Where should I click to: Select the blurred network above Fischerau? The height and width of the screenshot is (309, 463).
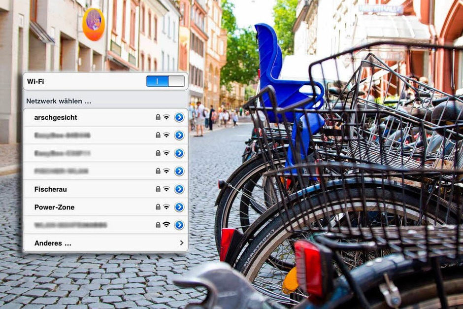(105, 171)
